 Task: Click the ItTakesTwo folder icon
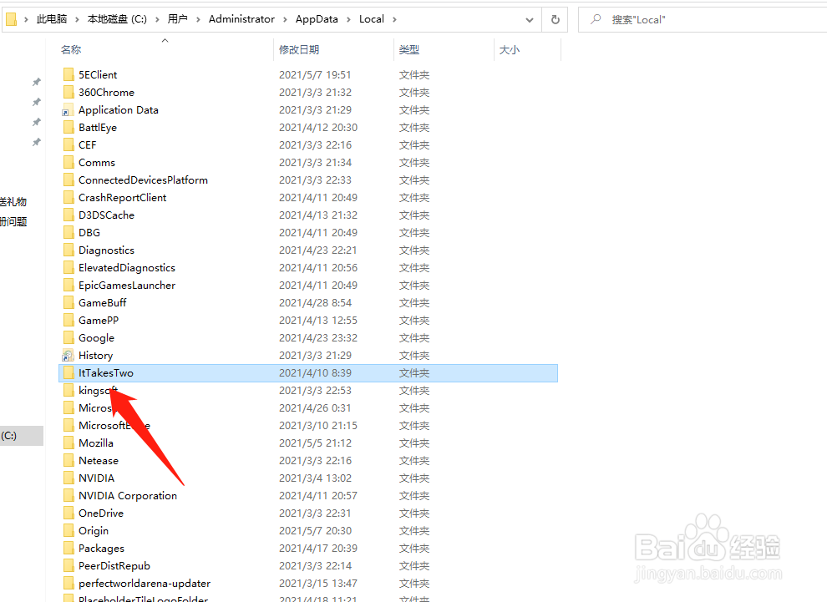coord(68,372)
